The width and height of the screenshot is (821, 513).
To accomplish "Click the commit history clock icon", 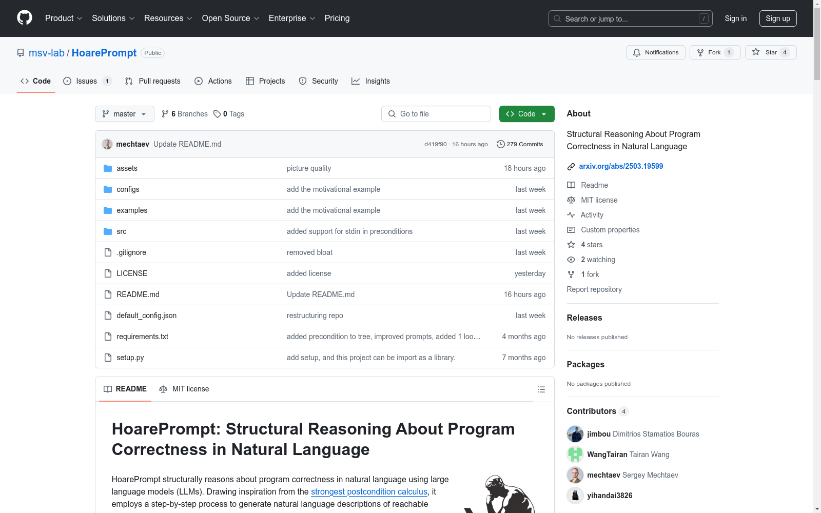I will point(501,144).
